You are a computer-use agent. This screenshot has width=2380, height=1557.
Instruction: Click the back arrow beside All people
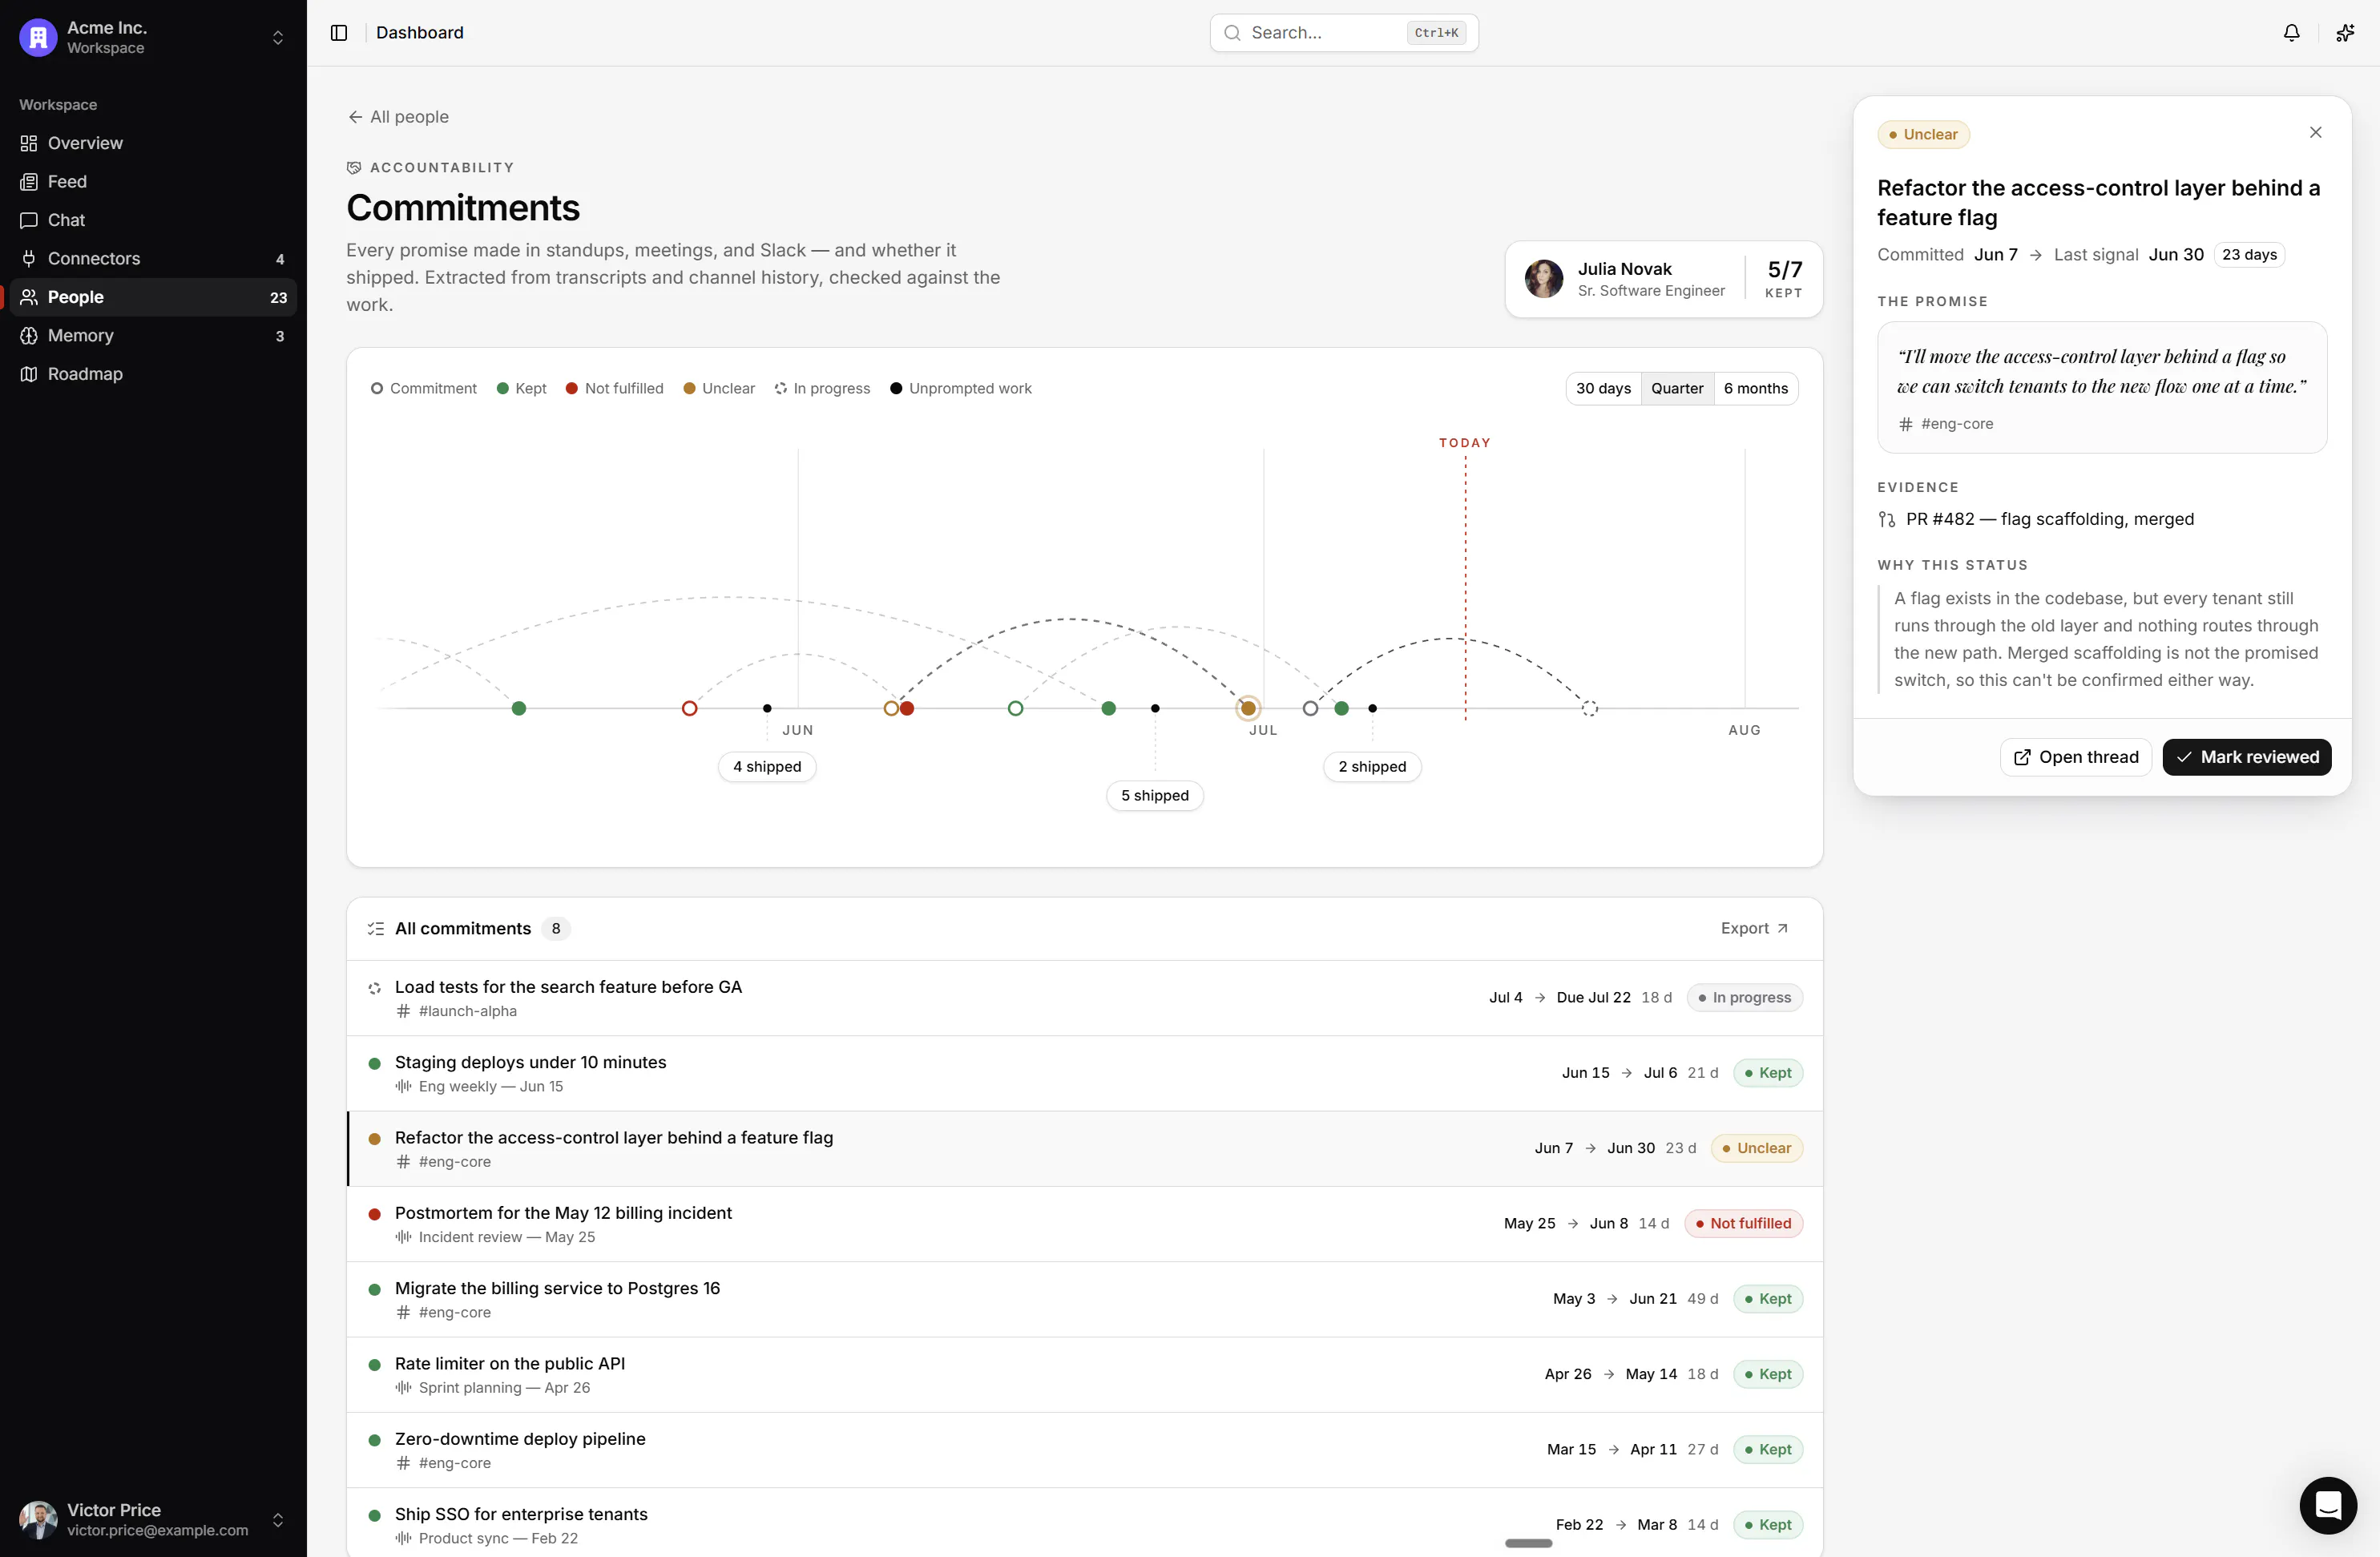pyautogui.click(x=355, y=117)
